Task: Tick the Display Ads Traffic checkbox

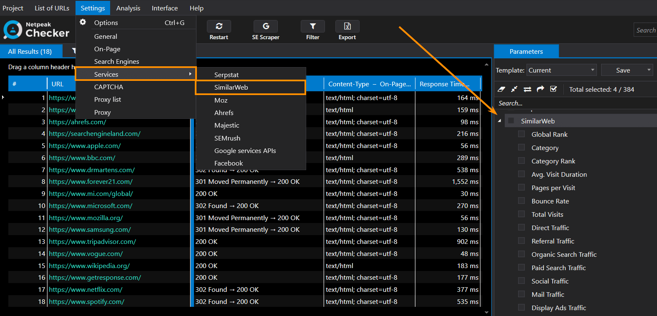Action: (521, 308)
